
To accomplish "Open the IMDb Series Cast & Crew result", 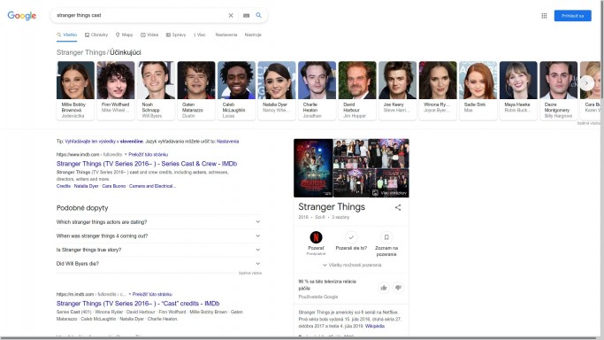I will [x=147, y=164].
